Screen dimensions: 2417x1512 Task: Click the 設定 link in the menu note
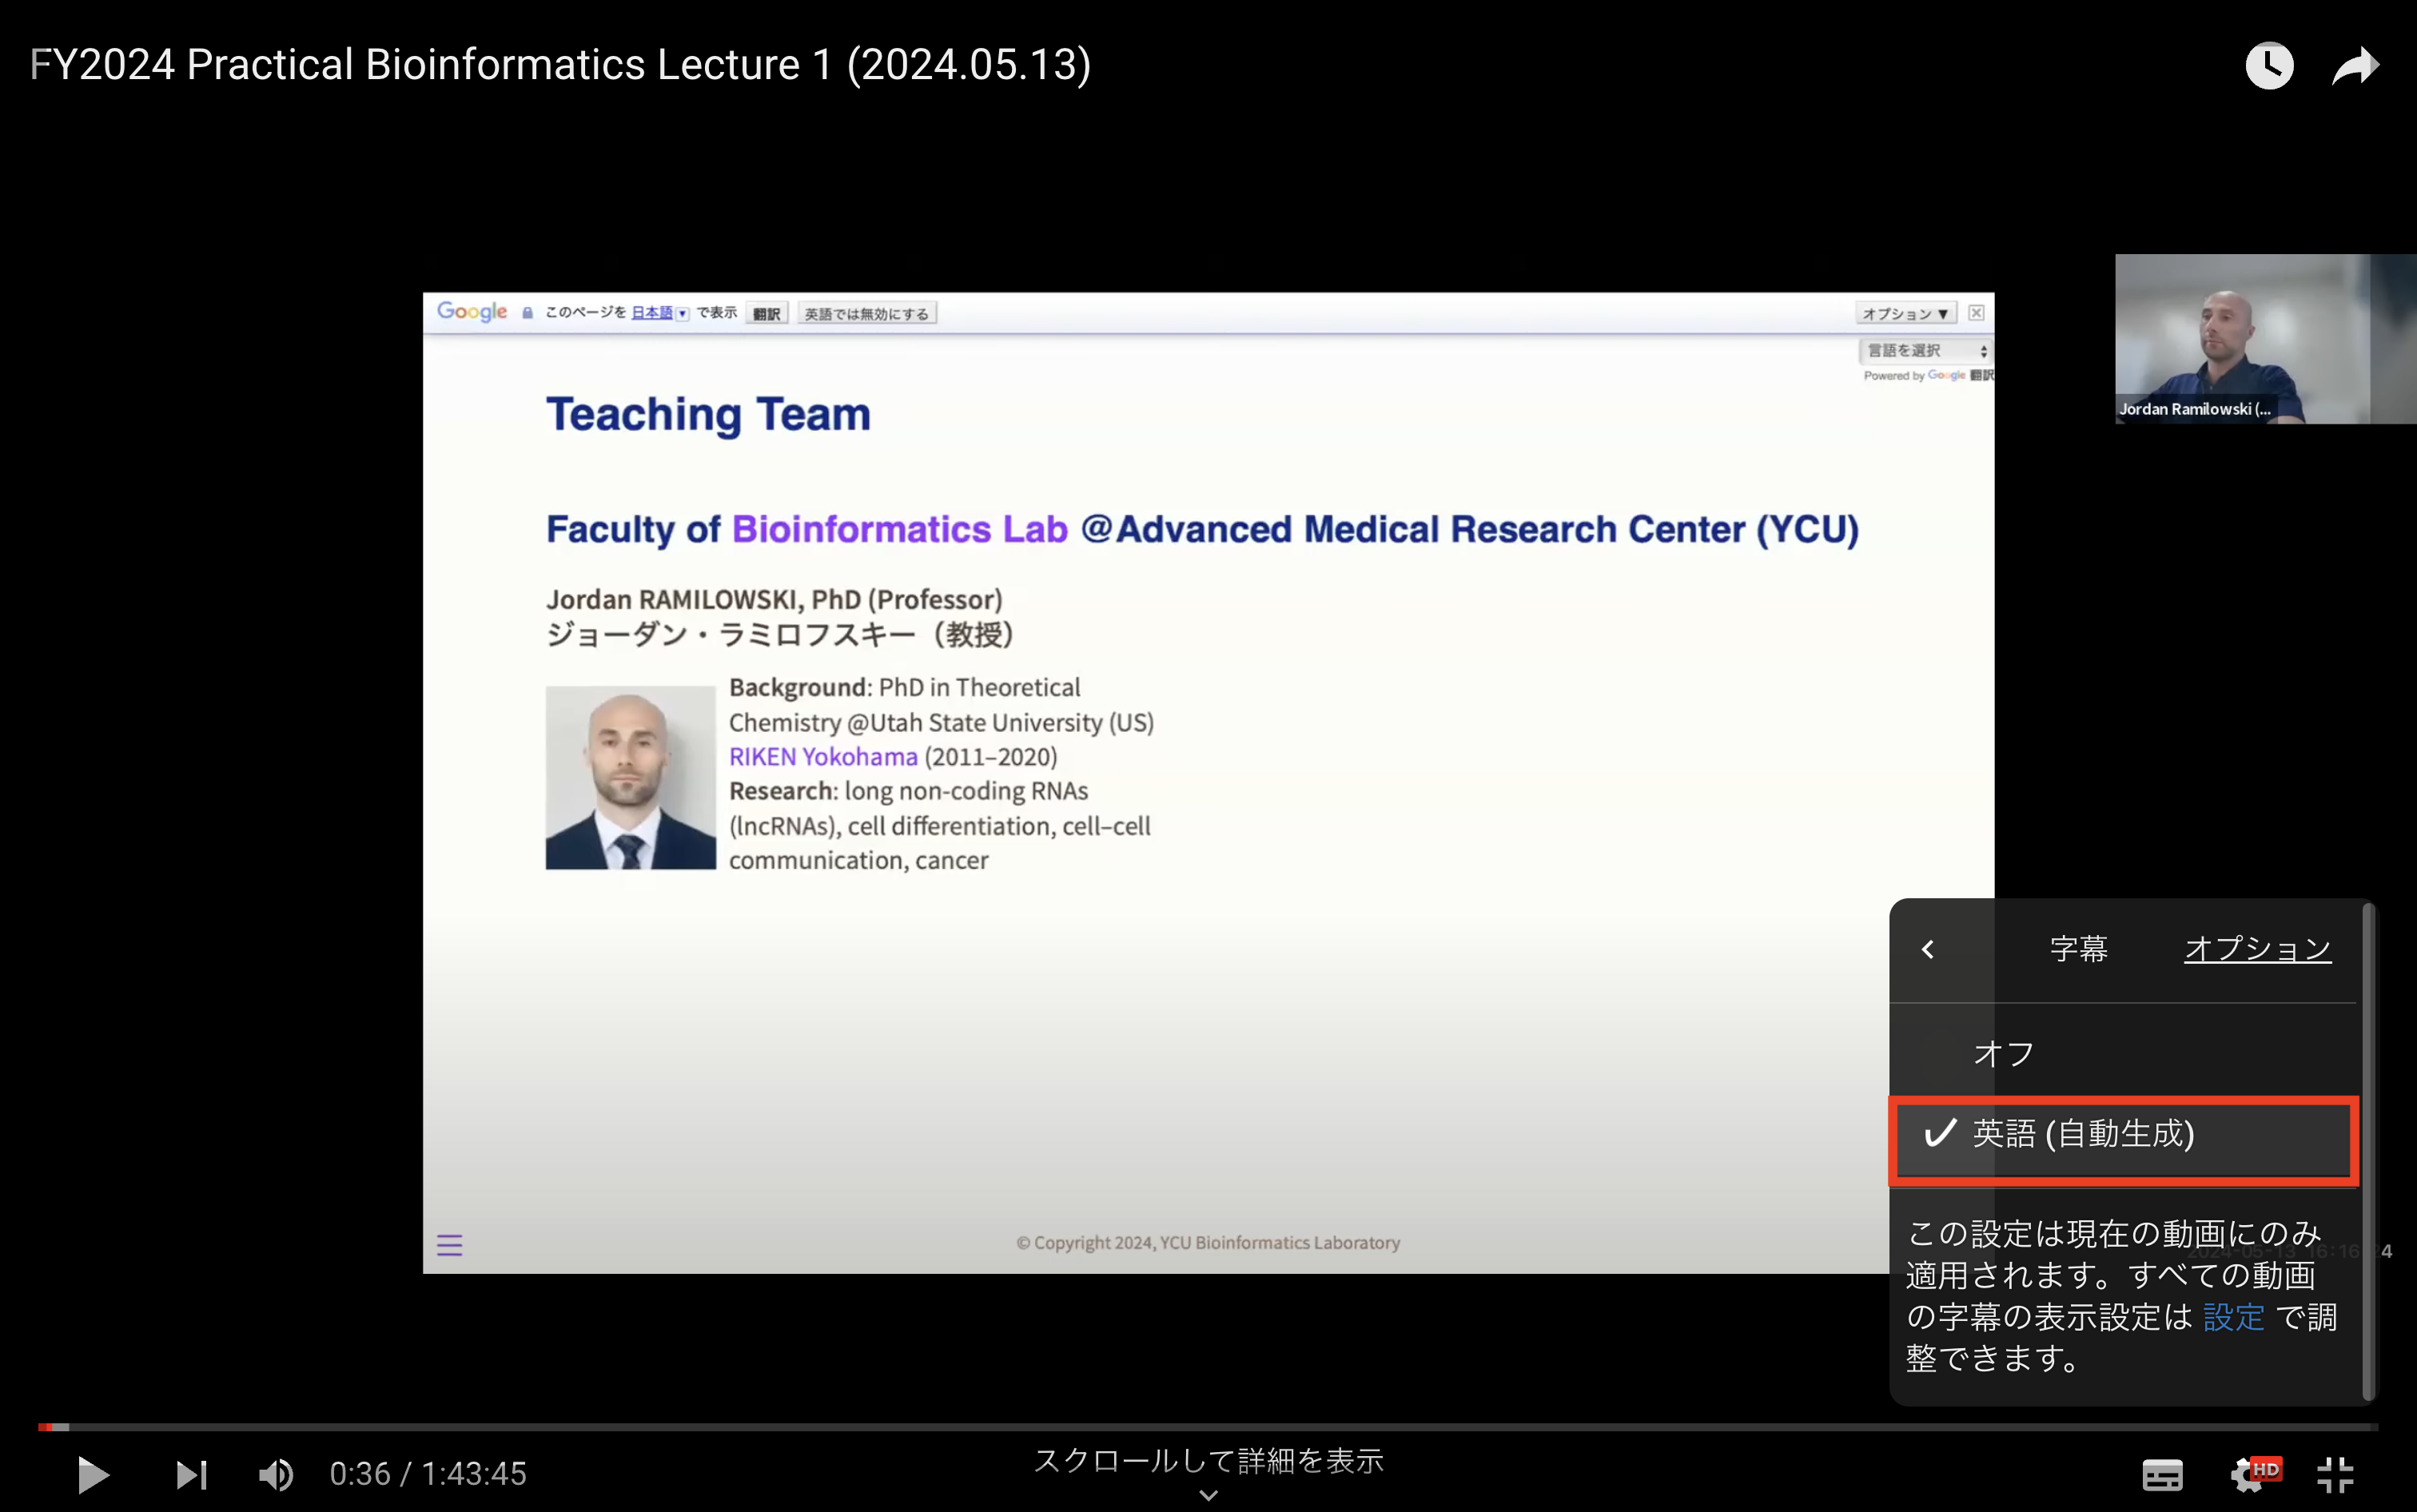[2233, 1317]
